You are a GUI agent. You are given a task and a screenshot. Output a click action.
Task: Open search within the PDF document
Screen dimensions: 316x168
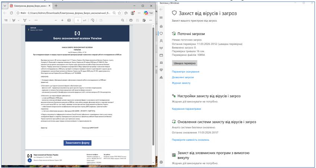[122, 20]
